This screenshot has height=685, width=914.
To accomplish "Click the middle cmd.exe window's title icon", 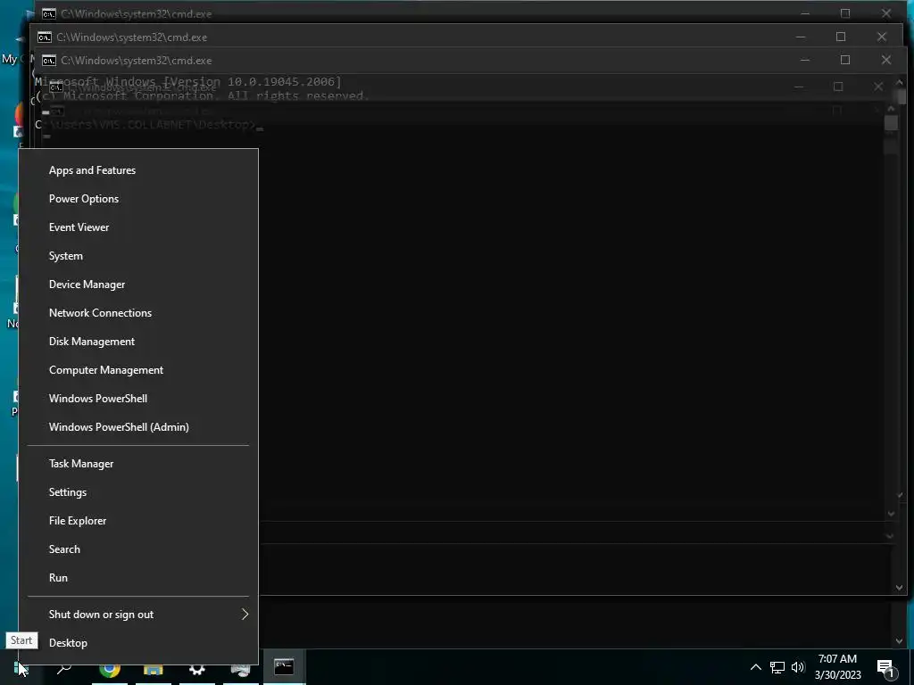I will coord(45,37).
